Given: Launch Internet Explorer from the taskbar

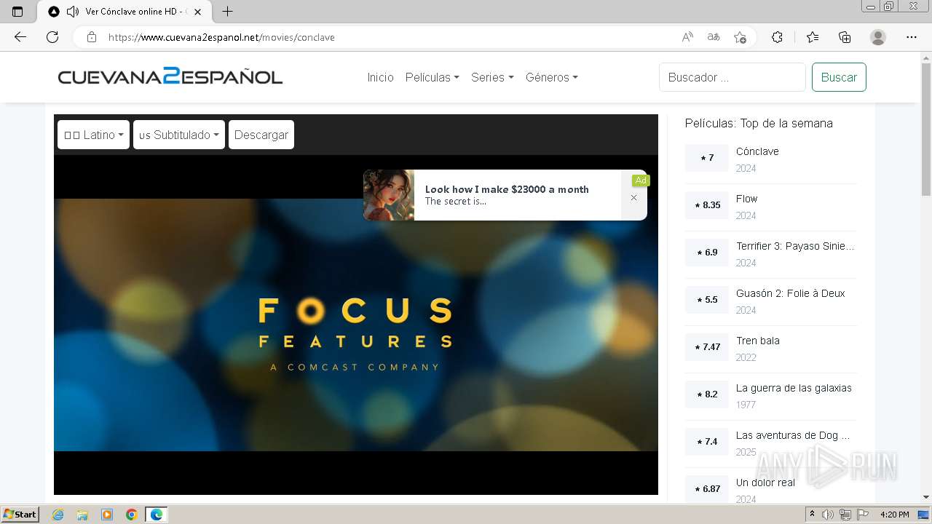Looking at the screenshot, I should (58, 515).
